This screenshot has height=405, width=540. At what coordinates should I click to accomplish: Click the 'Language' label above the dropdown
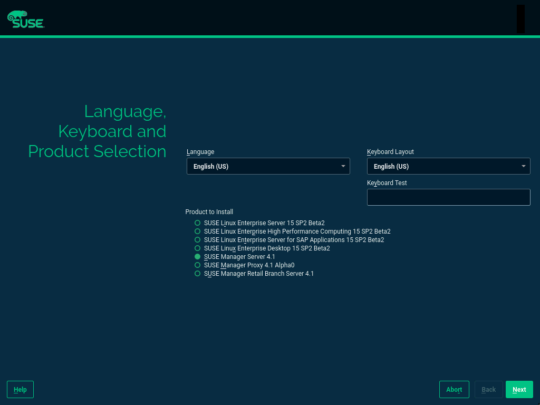200,152
